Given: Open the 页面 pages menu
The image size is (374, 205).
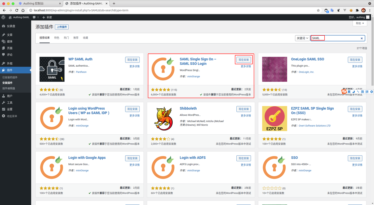Looking at the screenshot, I should point(15,48).
